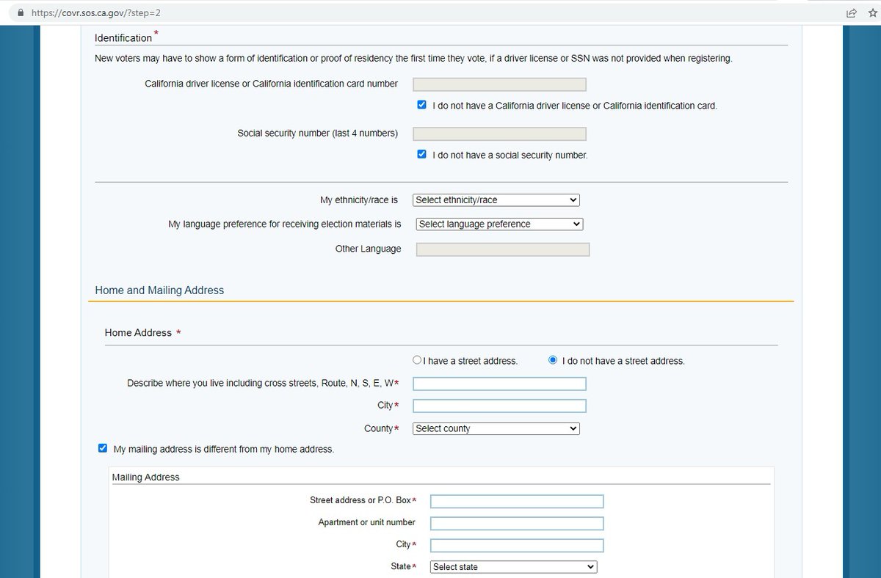Click the 'Describe where you live' field
The height and width of the screenshot is (578, 881).
pyautogui.click(x=500, y=384)
